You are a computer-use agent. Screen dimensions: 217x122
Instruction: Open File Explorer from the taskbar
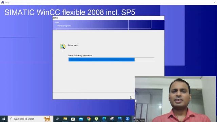pos(65,119)
